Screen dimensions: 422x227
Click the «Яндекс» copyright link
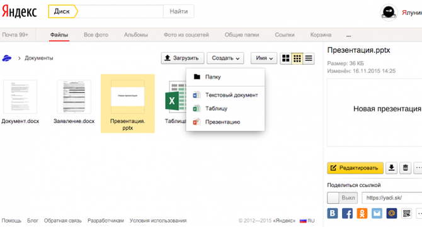pos(284,221)
